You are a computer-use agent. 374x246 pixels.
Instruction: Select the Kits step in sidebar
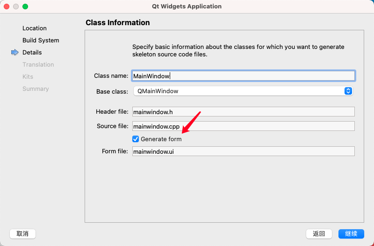click(28, 77)
